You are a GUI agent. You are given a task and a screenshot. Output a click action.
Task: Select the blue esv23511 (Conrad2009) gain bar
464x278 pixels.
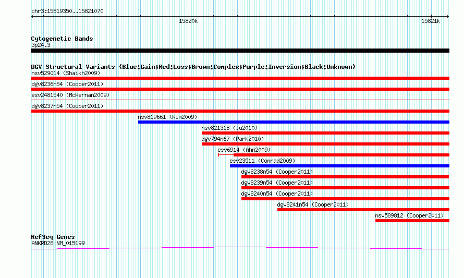click(339, 166)
